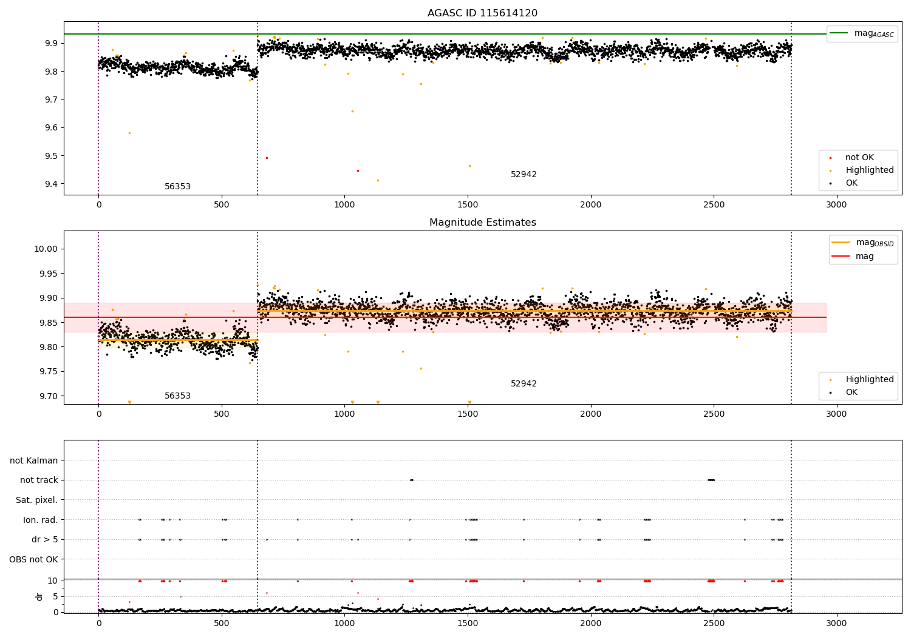Click the 'Ion. rad.' row label
The height and width of the screenshot is (637, 911).
pos(41,520)
